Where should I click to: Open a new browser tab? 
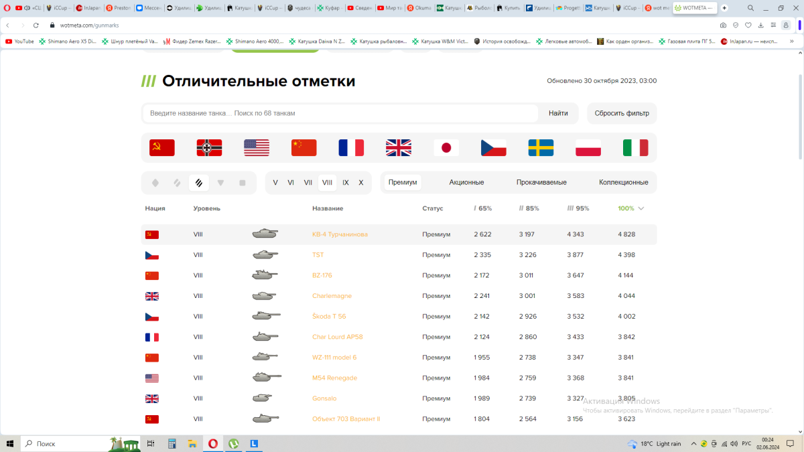click(x=724, y=8)
